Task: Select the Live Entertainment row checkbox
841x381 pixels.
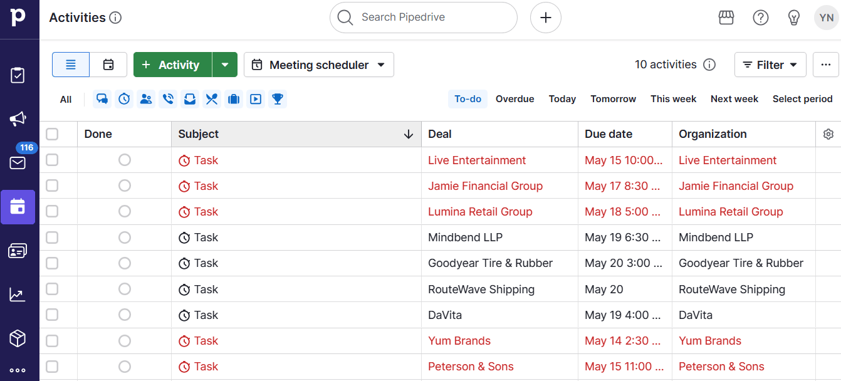Action: pyautogui.click(x=52, y=160)
